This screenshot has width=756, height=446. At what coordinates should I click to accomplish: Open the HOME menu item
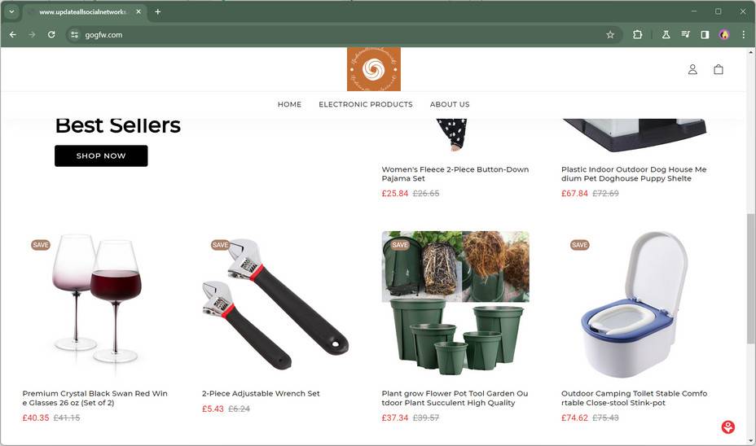289,104
